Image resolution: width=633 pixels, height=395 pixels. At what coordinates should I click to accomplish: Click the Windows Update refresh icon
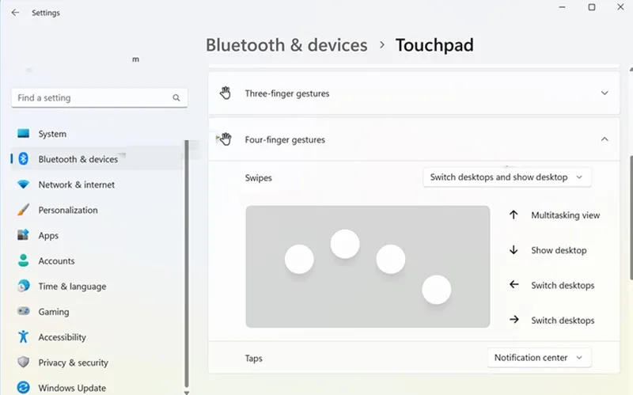[24, 387]
